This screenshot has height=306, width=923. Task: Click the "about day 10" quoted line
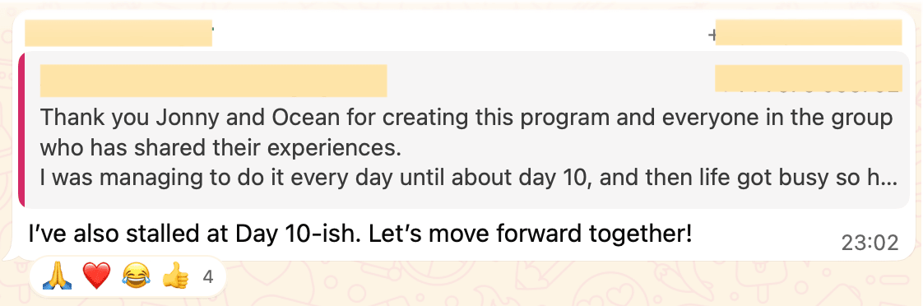coord(469,178)
